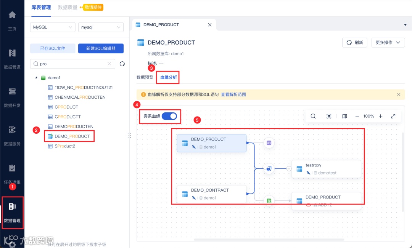Open 数据管理 in the sidebar
Screen dimensions: 412x248
pyautogui.click(x=12, y=213)
